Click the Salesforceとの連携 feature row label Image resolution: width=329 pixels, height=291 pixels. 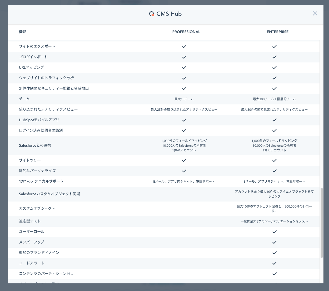pos(35,145)
